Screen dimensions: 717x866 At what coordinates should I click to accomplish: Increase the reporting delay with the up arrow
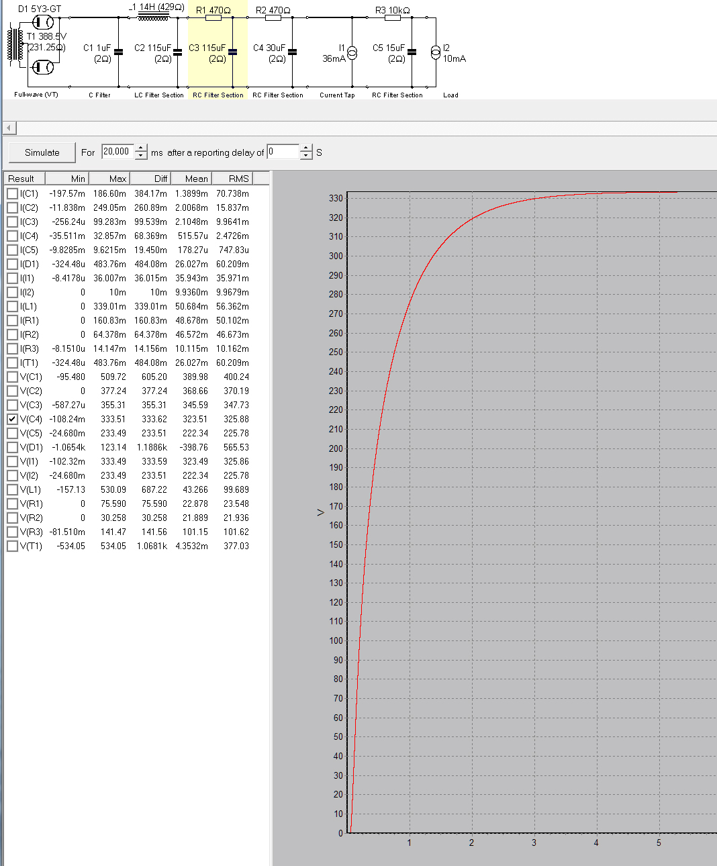306,148
